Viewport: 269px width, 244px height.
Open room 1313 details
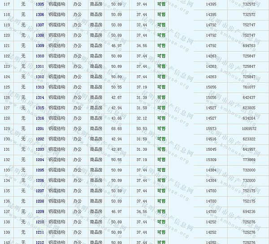40,87
